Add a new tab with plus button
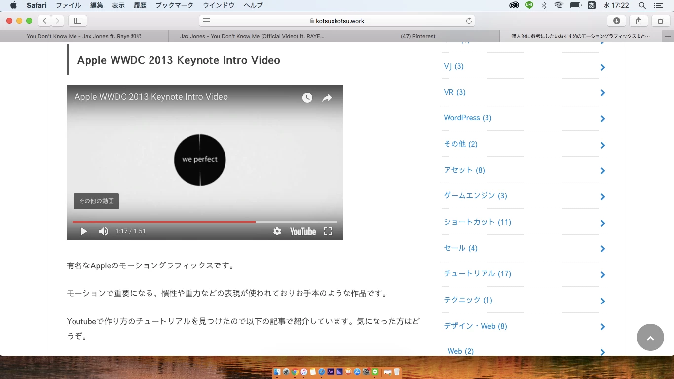The width and height of the screenshot is (674, 379). pyautogui.click(x=668, y=36)
